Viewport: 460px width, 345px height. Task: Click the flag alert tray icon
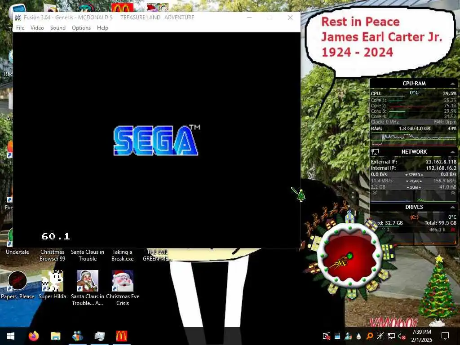click(326, 336)
